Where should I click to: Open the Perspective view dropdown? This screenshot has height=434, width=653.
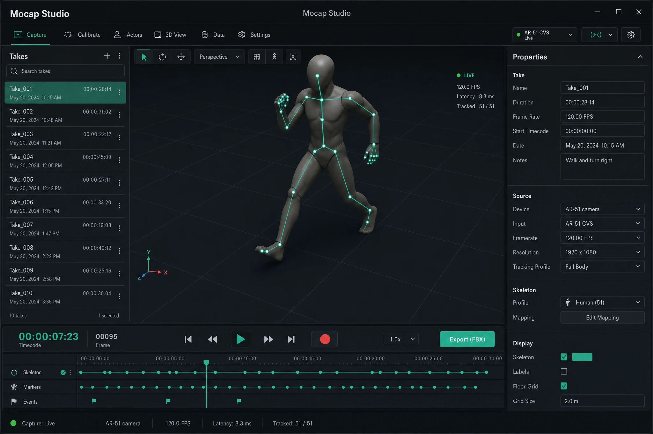click(x=219, y=57)
